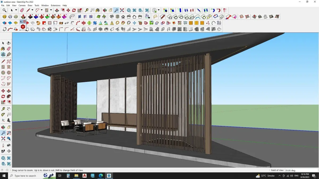This screenshot has height=179, width=319.
Task: Open the Search magnifier in top toolbar
Action: click(5, 10)
